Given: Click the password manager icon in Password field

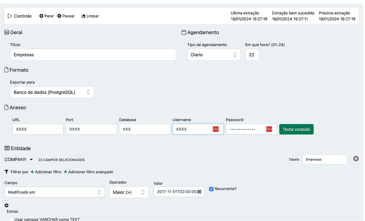Looking at the screenshot, I should [269, 129].
